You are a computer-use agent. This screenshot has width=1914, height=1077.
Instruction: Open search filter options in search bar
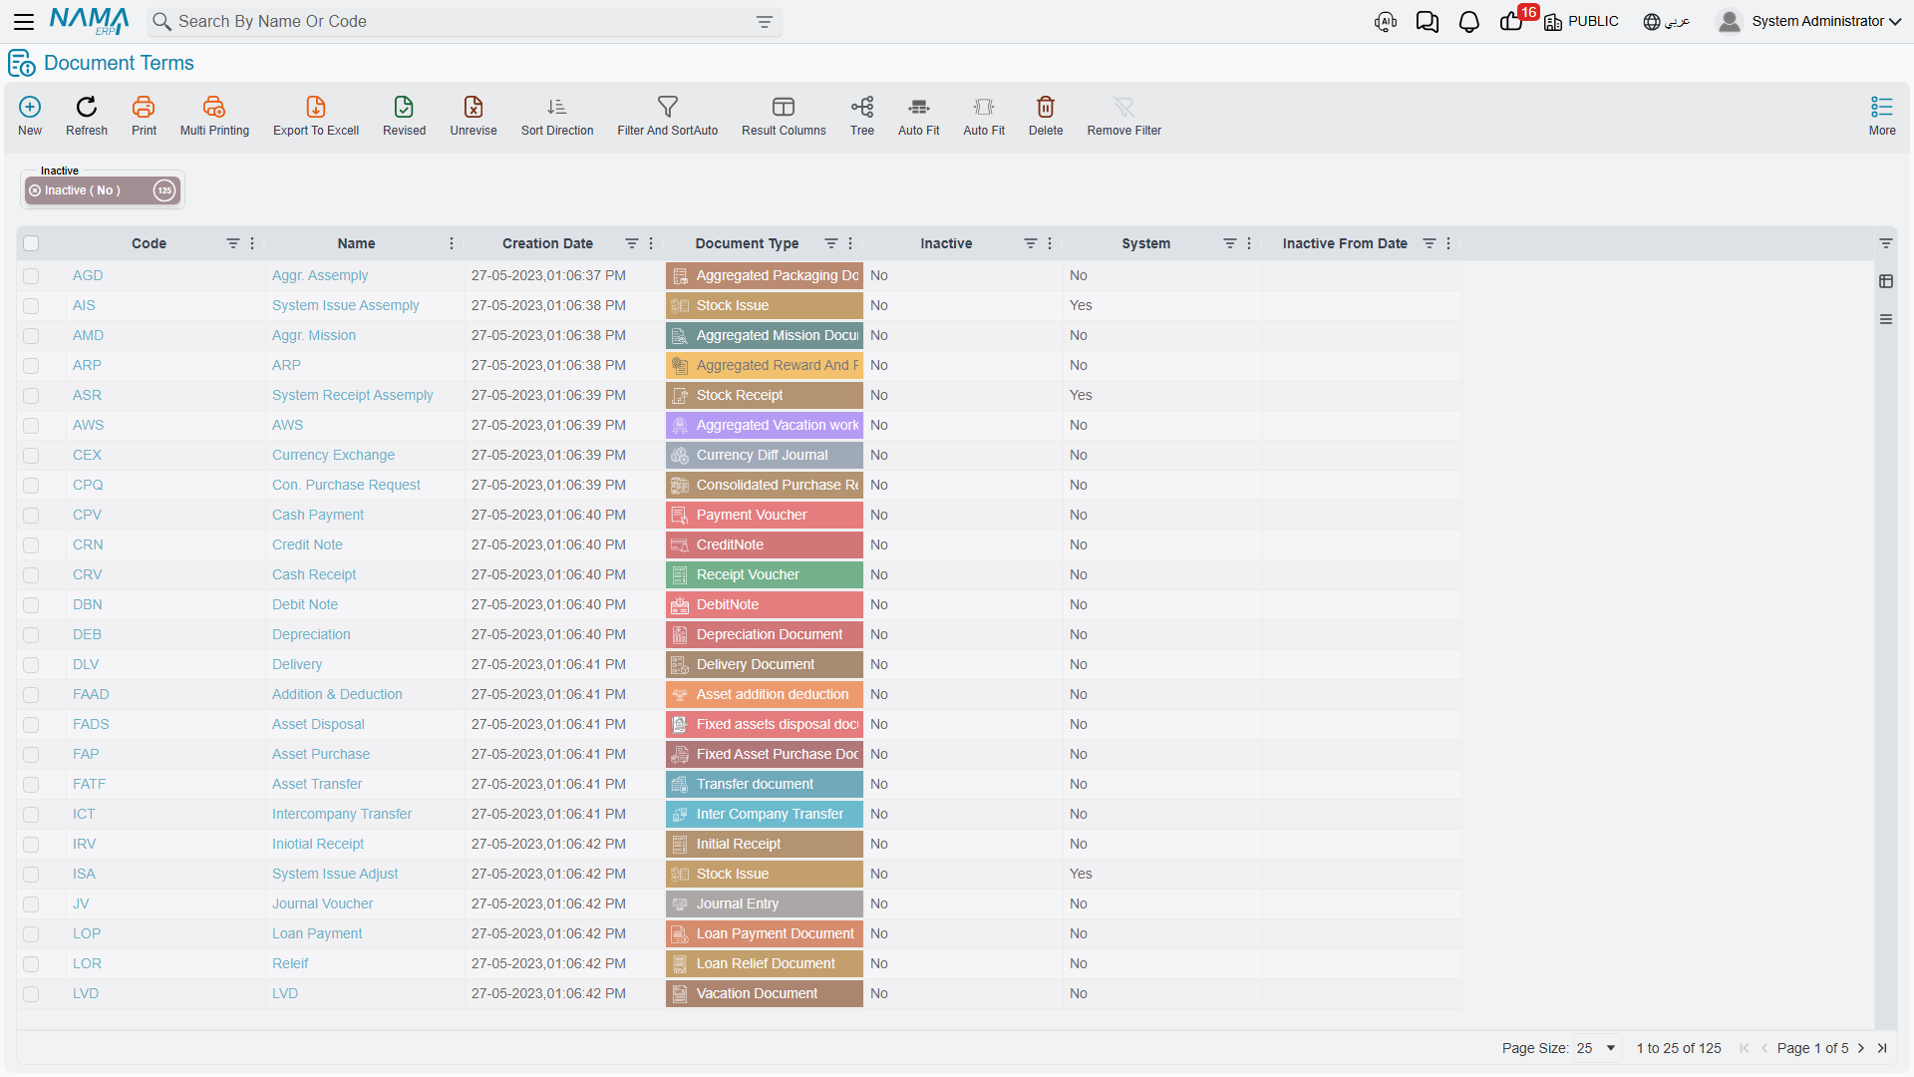(x=765, y=22)
